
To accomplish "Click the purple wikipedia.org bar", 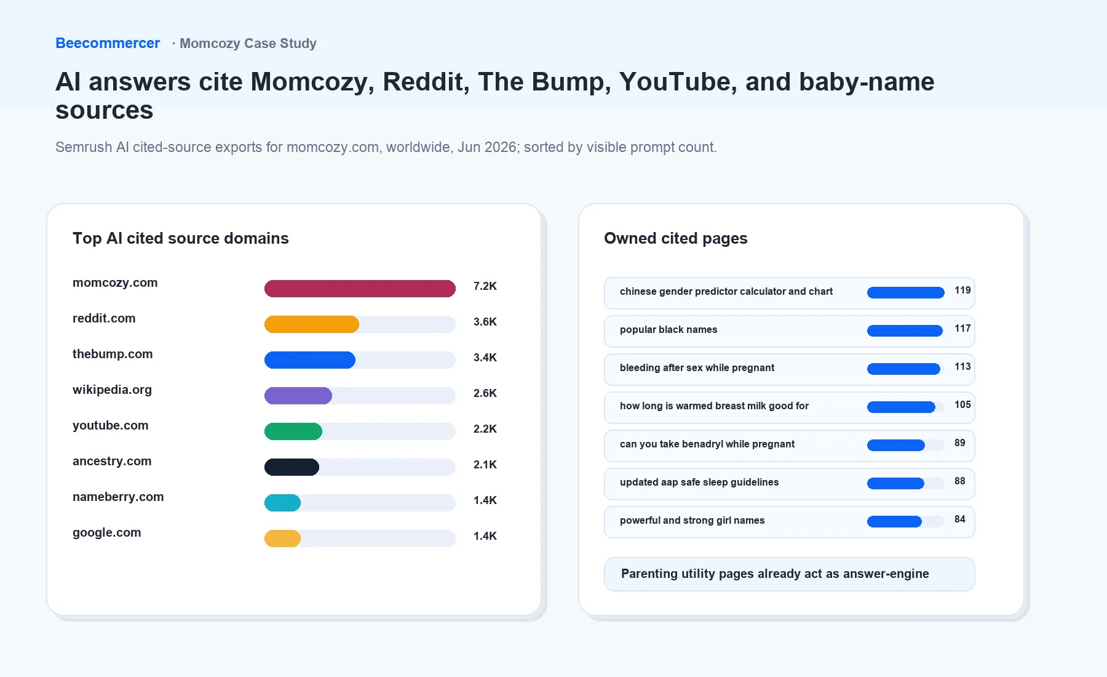I will click(x=298, y=396).
